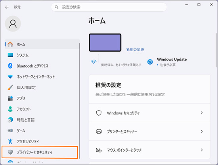Screen dimensions: 218x165
Task: Click the sidebar vertical scrollbar
Action: coord(80,101)
